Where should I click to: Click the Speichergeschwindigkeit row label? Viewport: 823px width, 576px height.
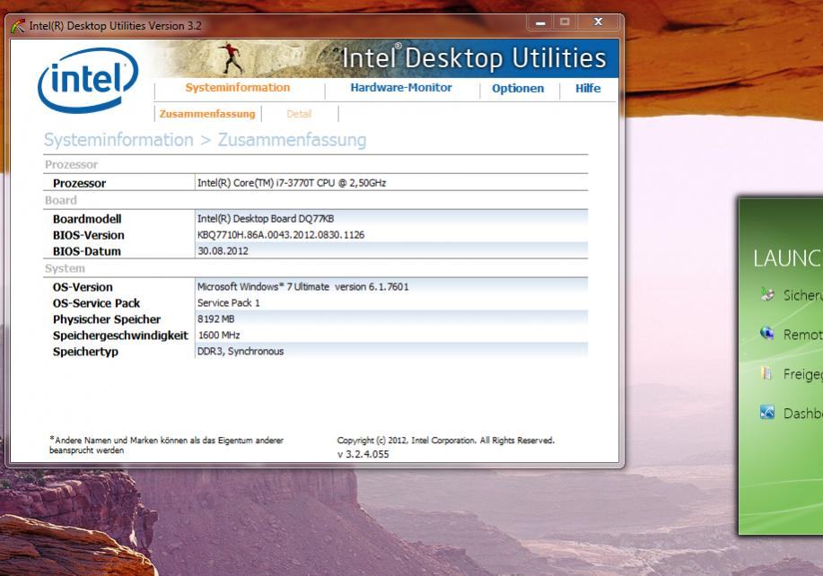[120, 336]
